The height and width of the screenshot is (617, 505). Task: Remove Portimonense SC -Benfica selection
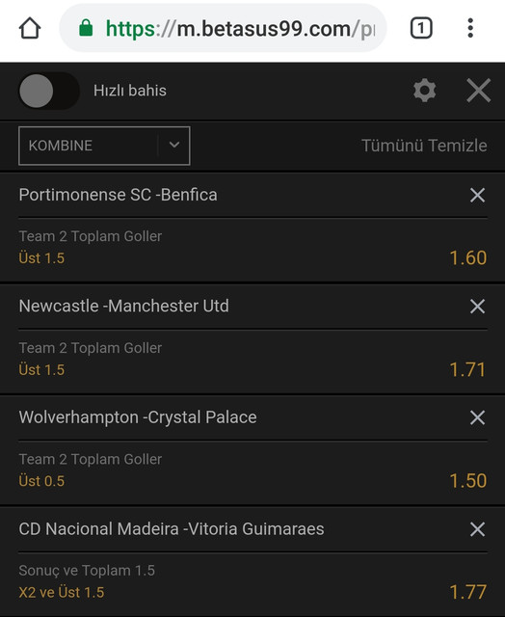click(x=477, y=195)
